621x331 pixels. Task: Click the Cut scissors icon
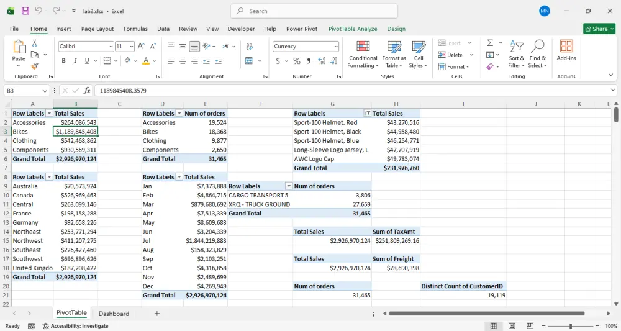pyautogui.click(x=35, y=43)
